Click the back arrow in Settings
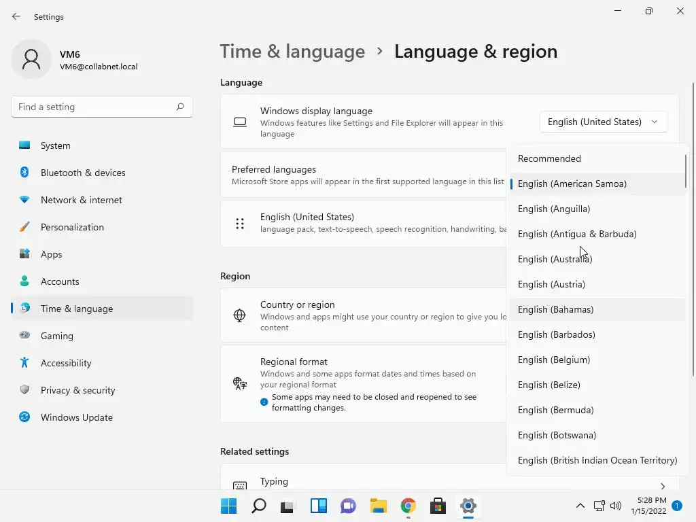696x522 pixels. pyautogui.click(x=16, y=16)
